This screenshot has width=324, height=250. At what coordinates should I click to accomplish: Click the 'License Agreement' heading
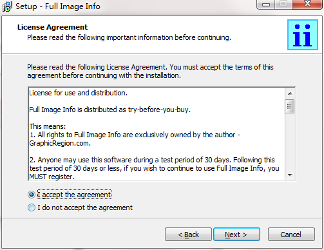[53, 27]
